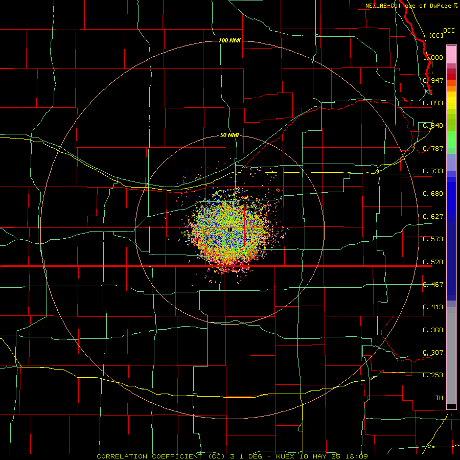The image size is (460, 460).
Task: Click the 0.627 legend value
Action: coord(433,217)
